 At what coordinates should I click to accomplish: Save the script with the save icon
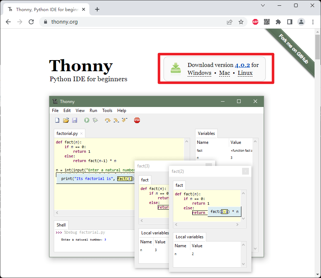(x=75, y=120)
